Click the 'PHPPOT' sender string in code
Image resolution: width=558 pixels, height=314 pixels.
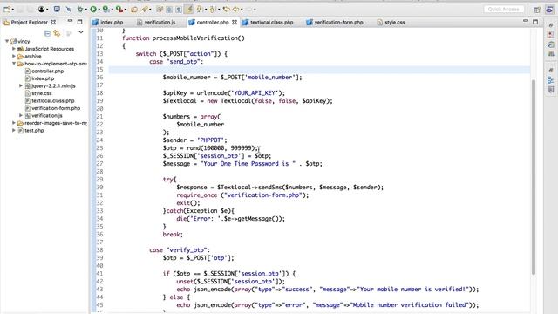coord(210,140)
